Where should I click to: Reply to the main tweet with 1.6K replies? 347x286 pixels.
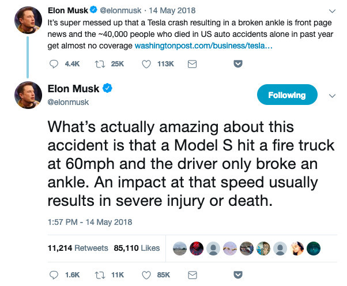[x=54, y=274]
